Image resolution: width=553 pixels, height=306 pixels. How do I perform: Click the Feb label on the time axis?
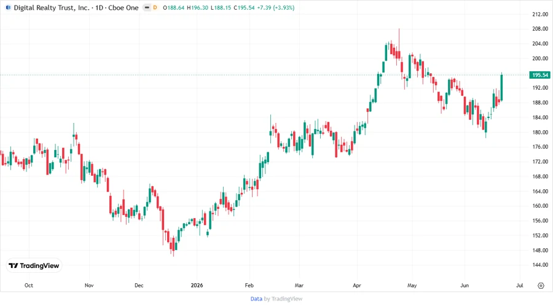[249, 285]
